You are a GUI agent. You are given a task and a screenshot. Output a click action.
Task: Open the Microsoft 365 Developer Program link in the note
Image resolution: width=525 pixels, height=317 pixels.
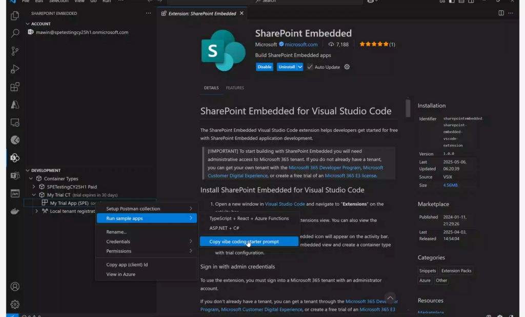325,168
